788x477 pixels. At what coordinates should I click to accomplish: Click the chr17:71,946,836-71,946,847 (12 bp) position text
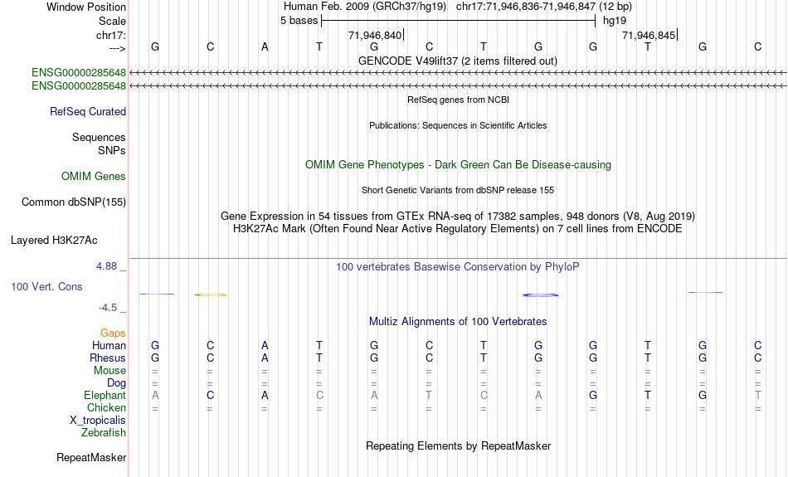click(x=544, y=7)
